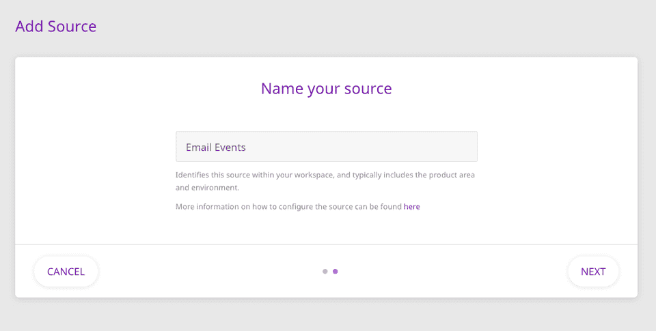Click the "Name your source" heading
The width and height of the screenshot is (656, 331).
tap(326, 89)
